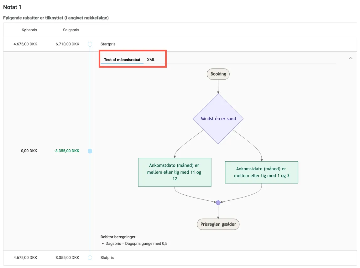This screenshot has width=360, height=268.
Task: Click the Prisreglen gælder end node
Action: pyautogui.click(x=218, y=224)
